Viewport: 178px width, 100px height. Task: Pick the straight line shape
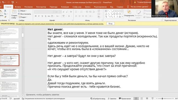[x=109, y=11]
